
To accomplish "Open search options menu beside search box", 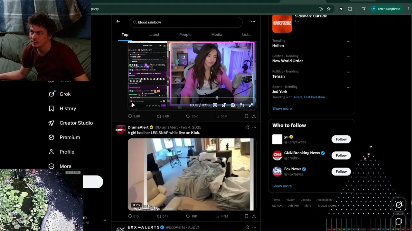I will tap(253, 21).
